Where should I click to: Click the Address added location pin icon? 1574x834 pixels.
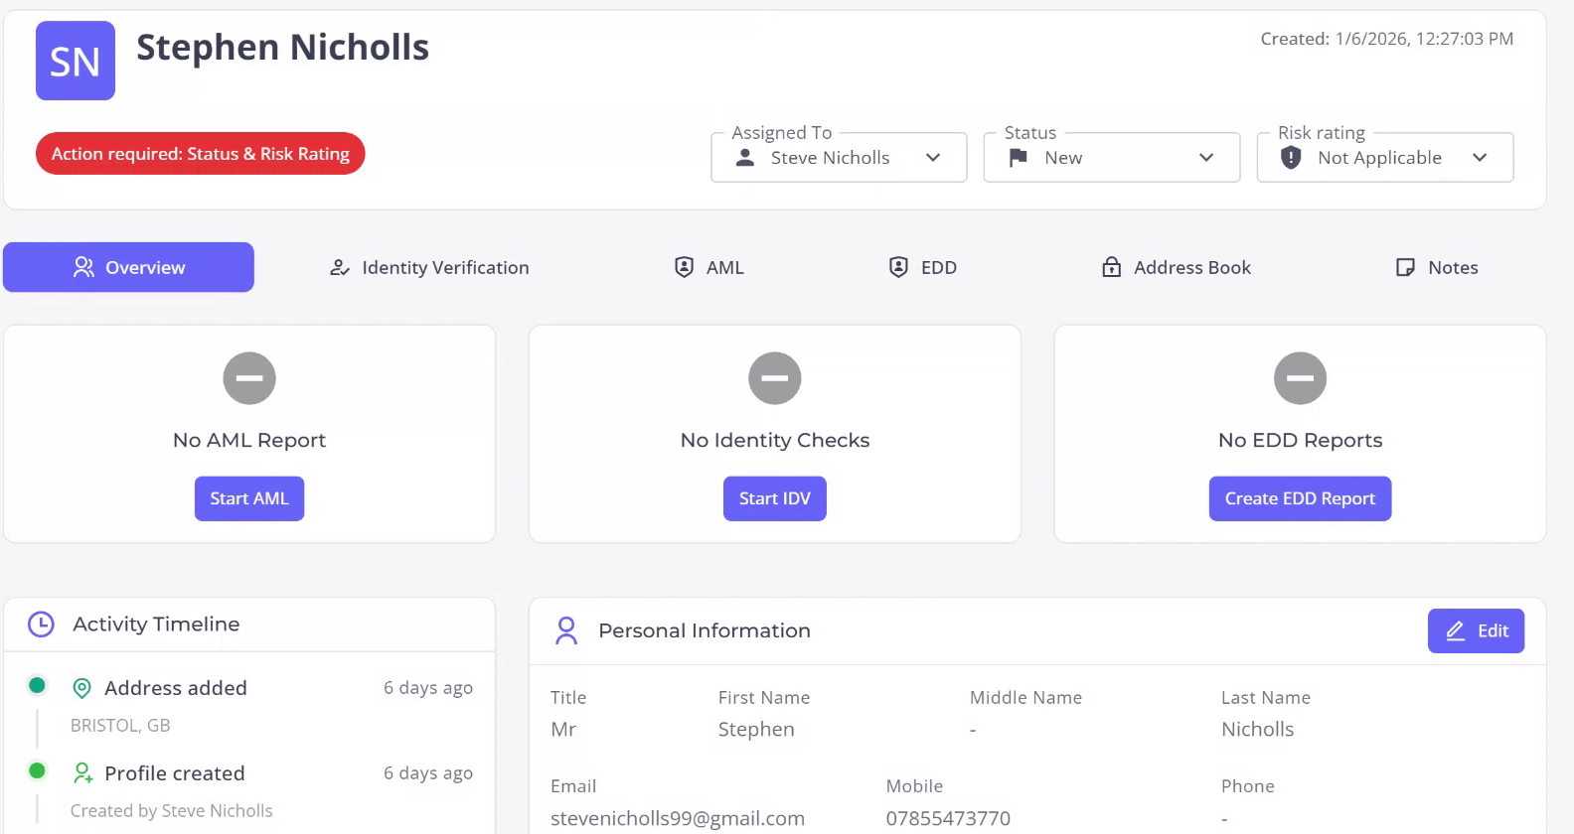(82, 688)
